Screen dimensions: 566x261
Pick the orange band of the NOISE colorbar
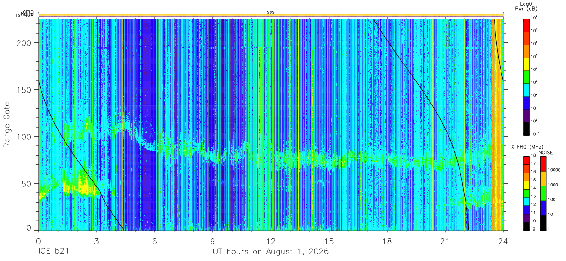click(x=543, y=178)
